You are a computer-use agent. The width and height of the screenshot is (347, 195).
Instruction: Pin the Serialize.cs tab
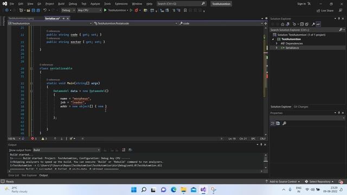(63, 18)
